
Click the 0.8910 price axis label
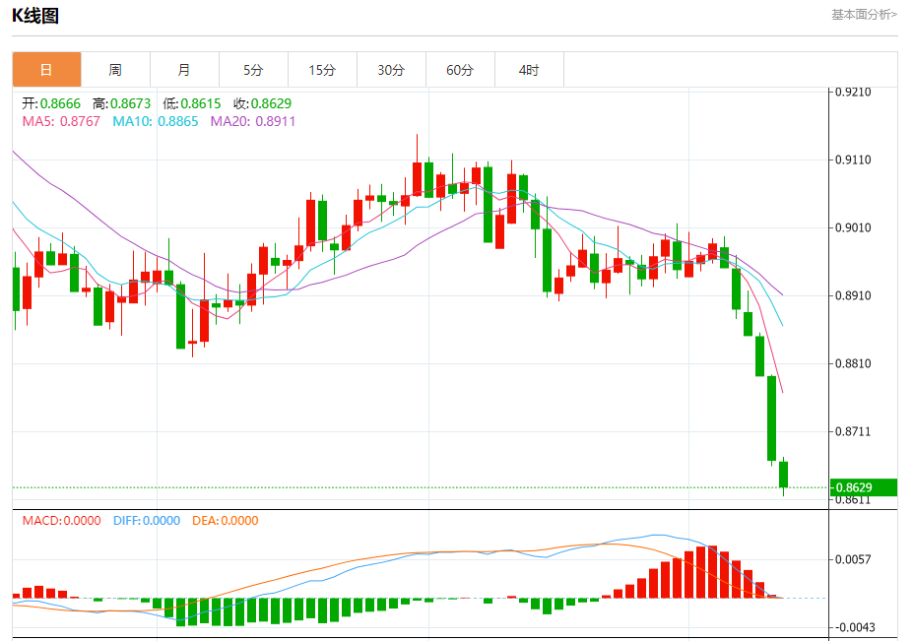pyautogui.click(x=853, y=295)
